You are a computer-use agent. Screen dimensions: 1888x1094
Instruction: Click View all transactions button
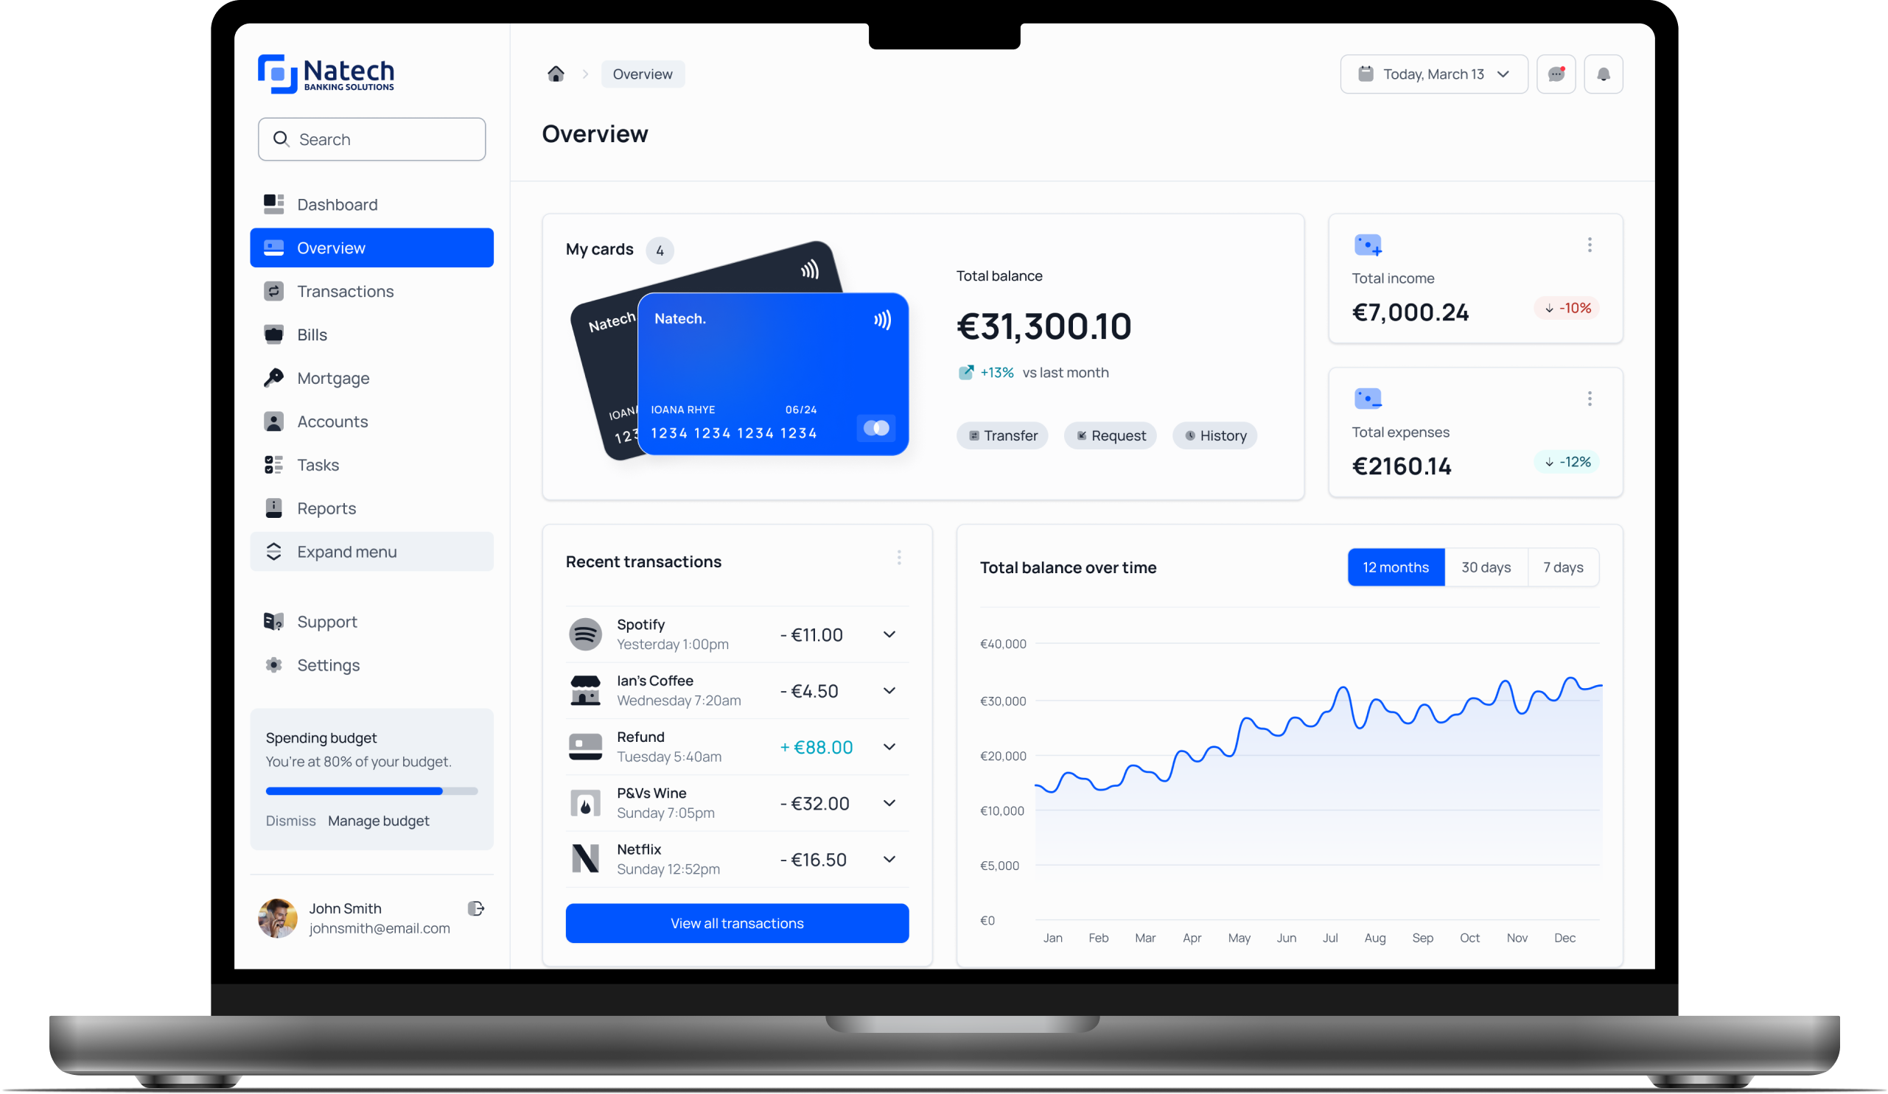(735, 922)
